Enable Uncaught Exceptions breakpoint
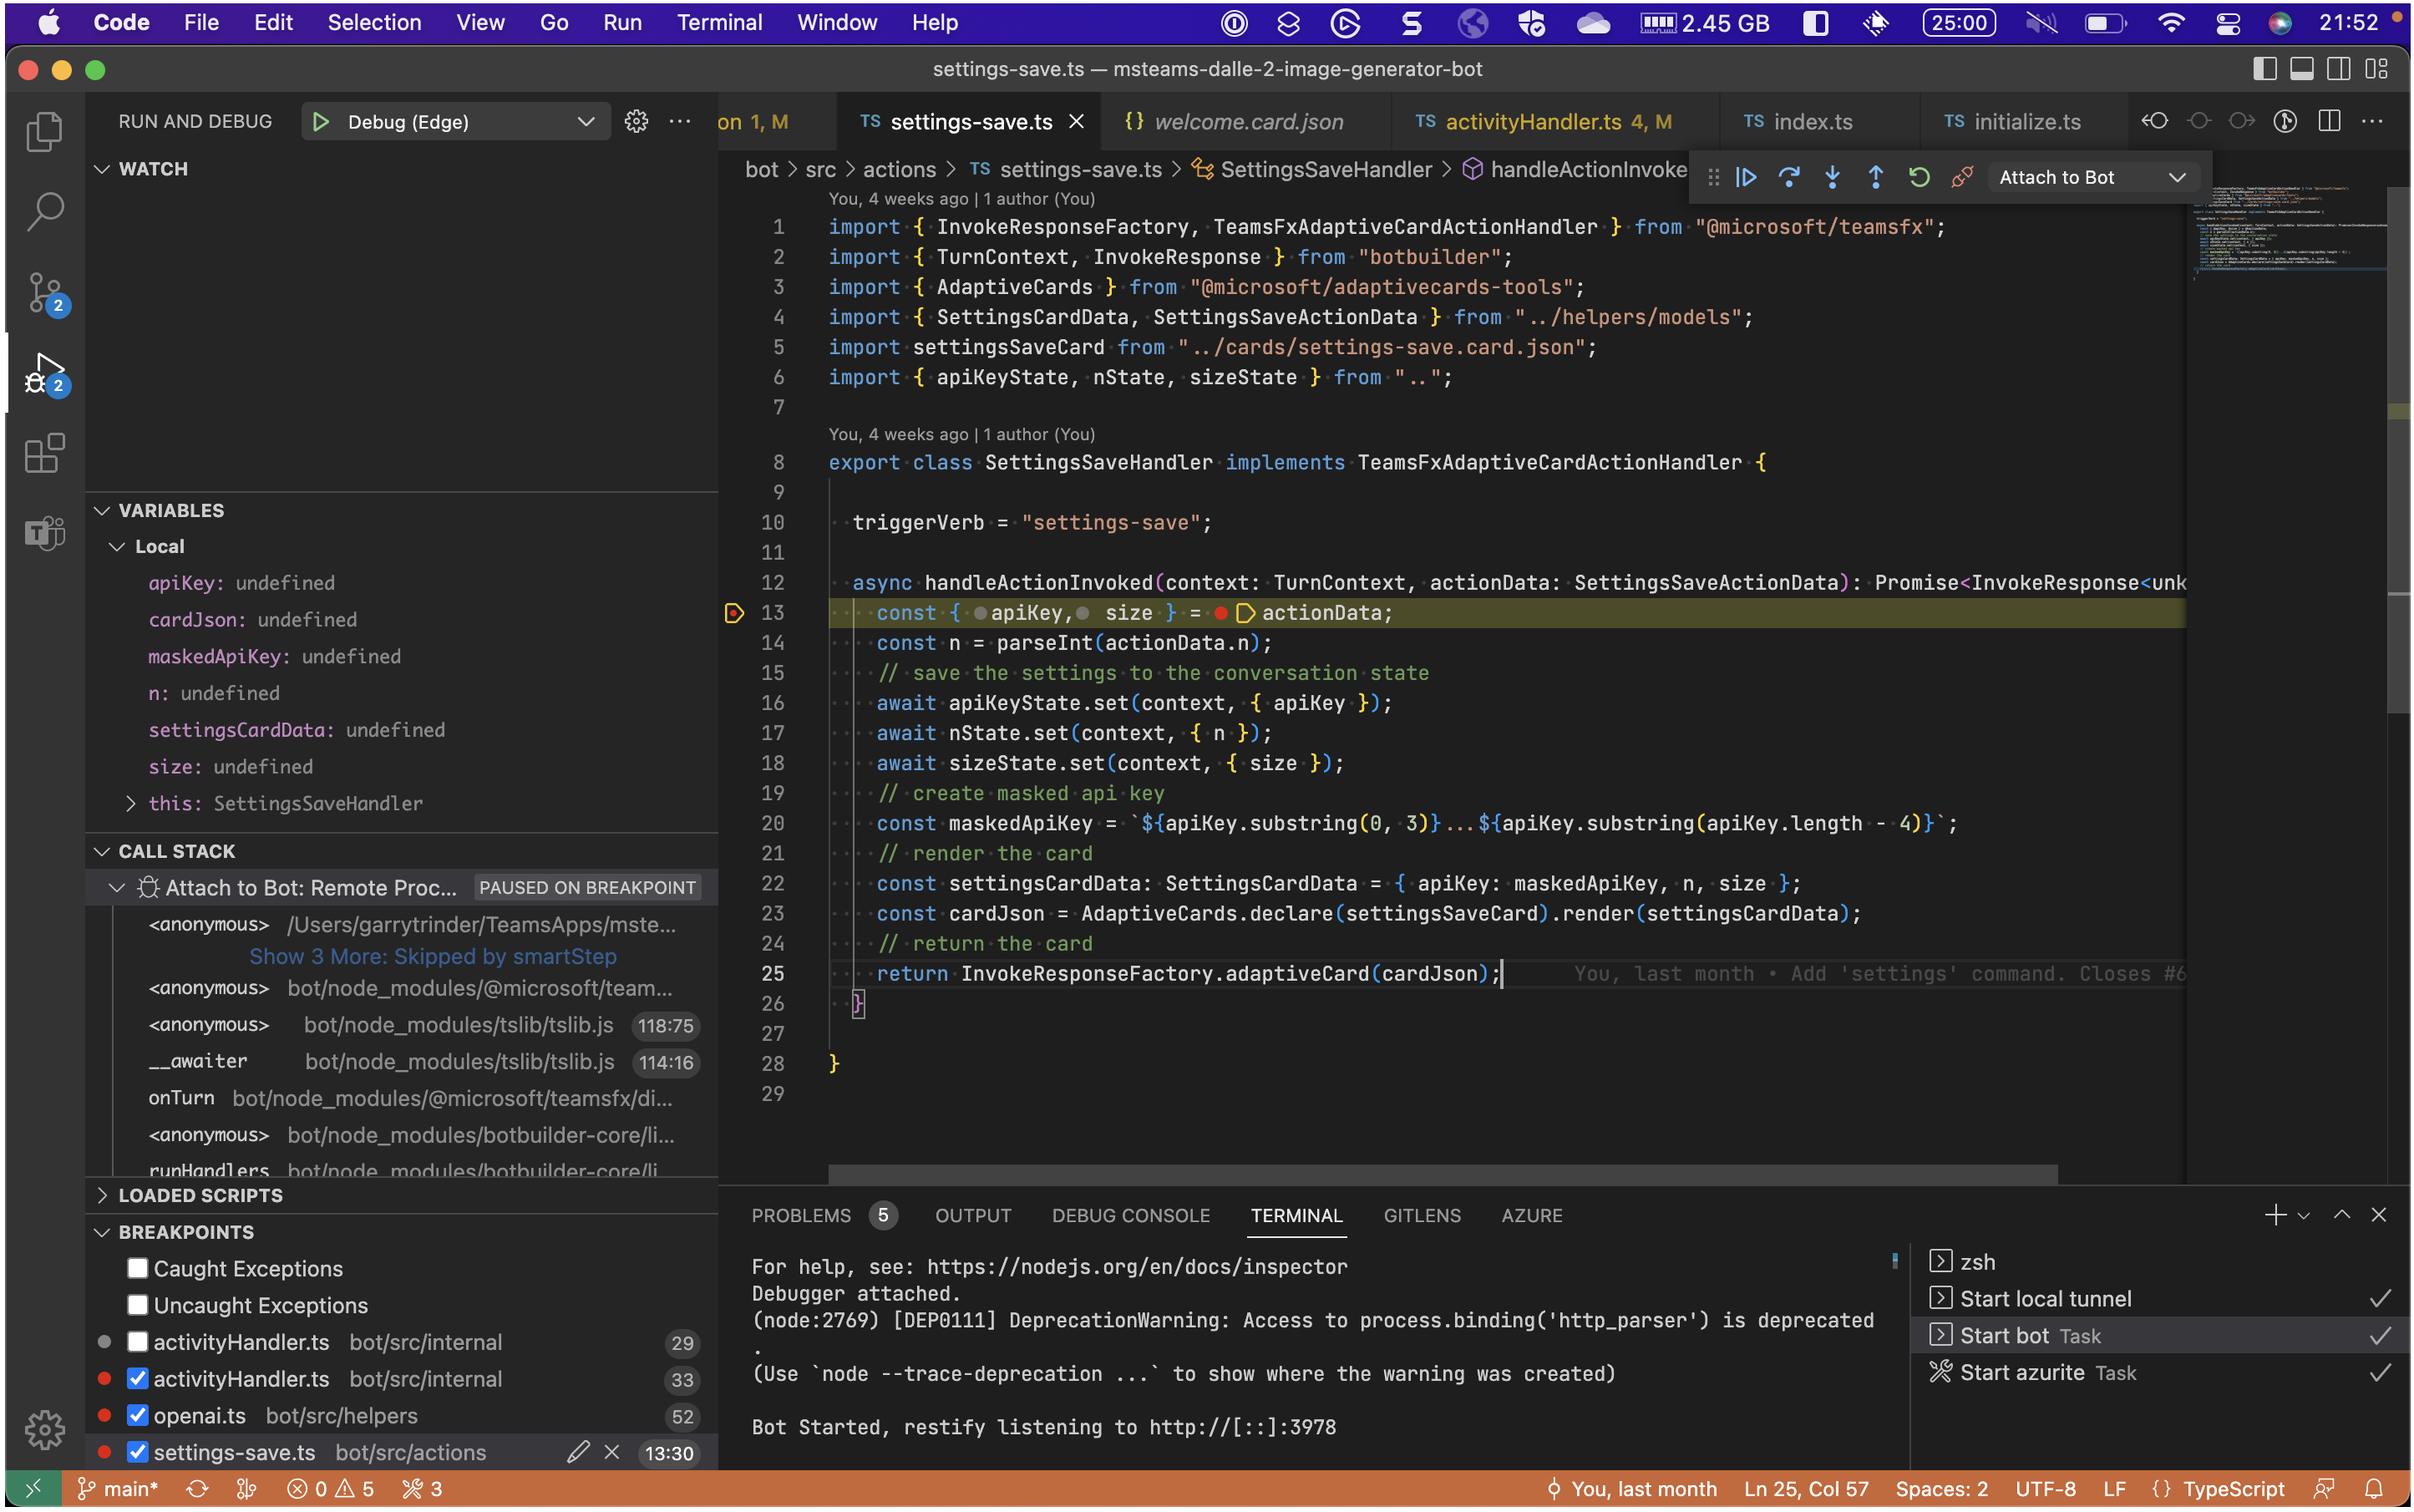 [x=138, y=1305]
